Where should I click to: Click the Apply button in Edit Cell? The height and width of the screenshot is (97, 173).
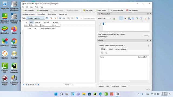pos(146,35)
